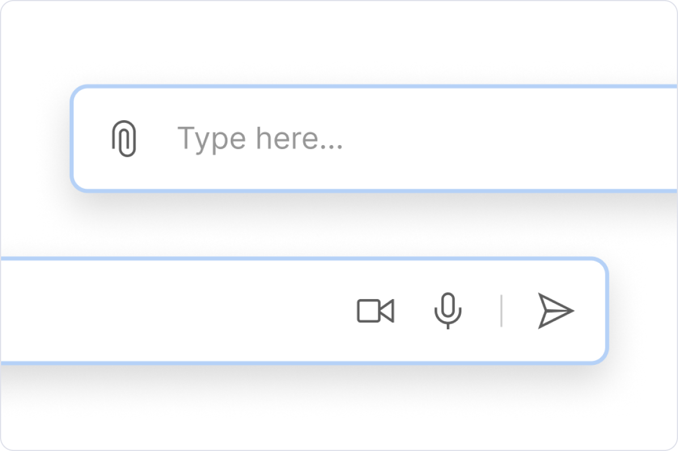Click the microphone icon to record audio
Image resolution: width=678 pixels, height=451 pixels.
(448, 310)
